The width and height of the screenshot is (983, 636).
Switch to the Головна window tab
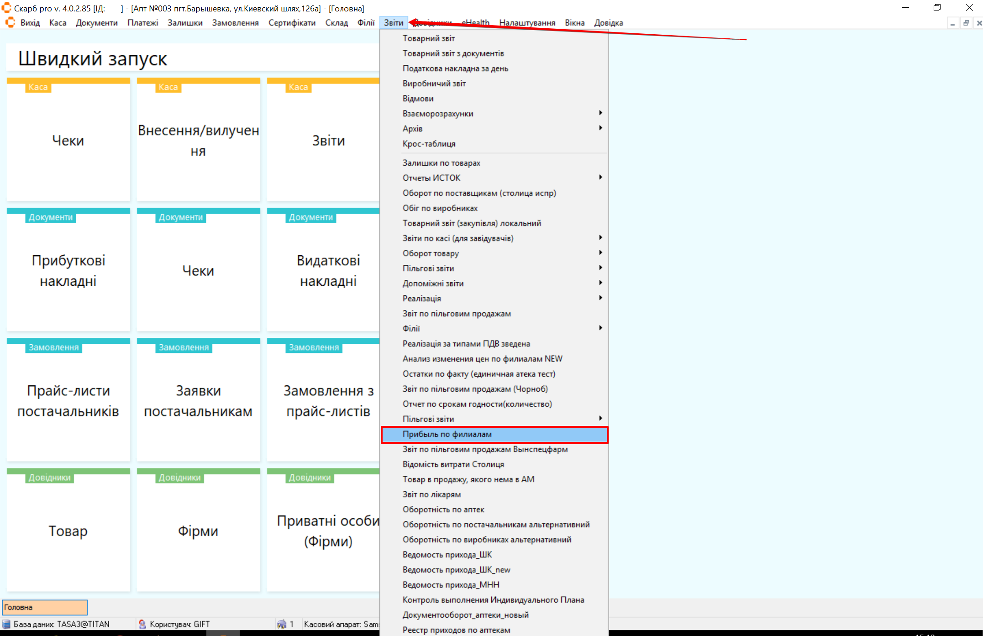pyautogui.click(x=45, y=607)
